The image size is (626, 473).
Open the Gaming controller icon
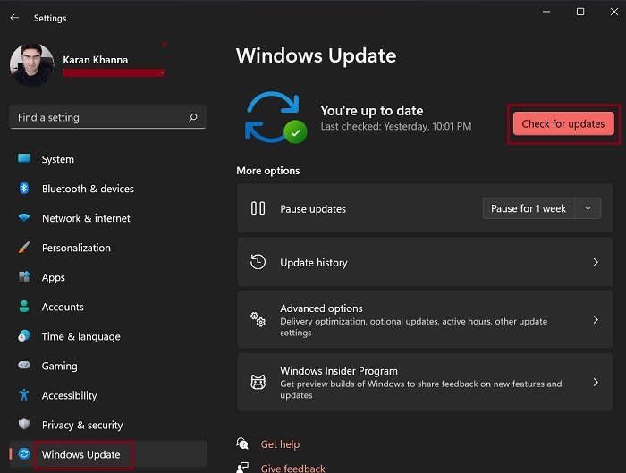(x=24, y=366)
